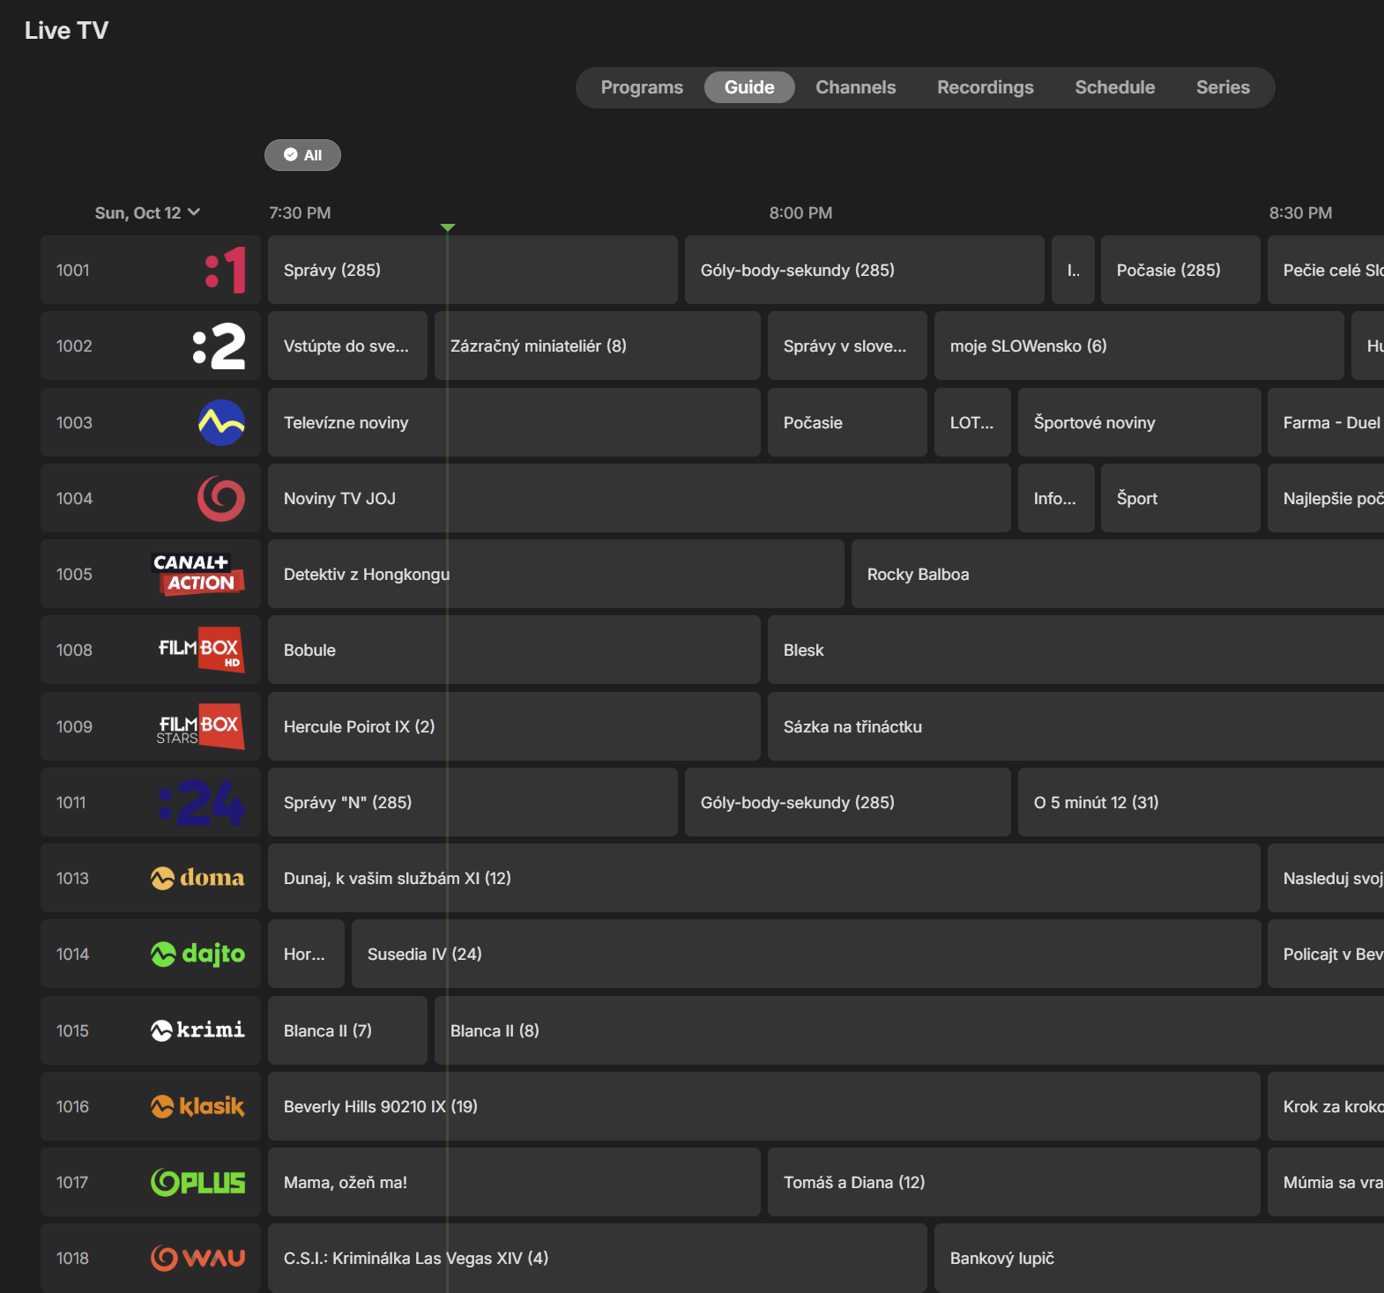
Task: Toggle the All channel filter chip
Action: (x=302, y=155)
